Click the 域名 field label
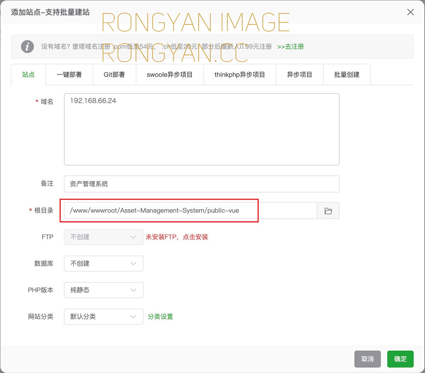This screenshot has width=425, height=373. 47,102
